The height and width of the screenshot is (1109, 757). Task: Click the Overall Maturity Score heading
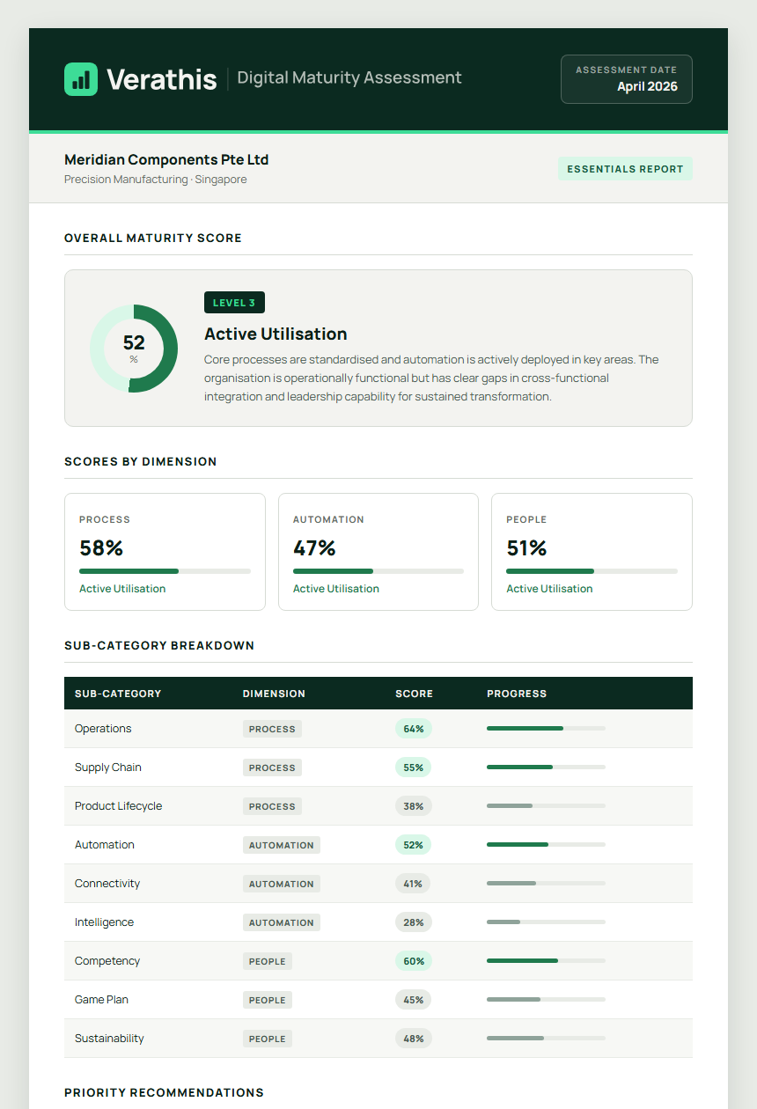[153, 238]
